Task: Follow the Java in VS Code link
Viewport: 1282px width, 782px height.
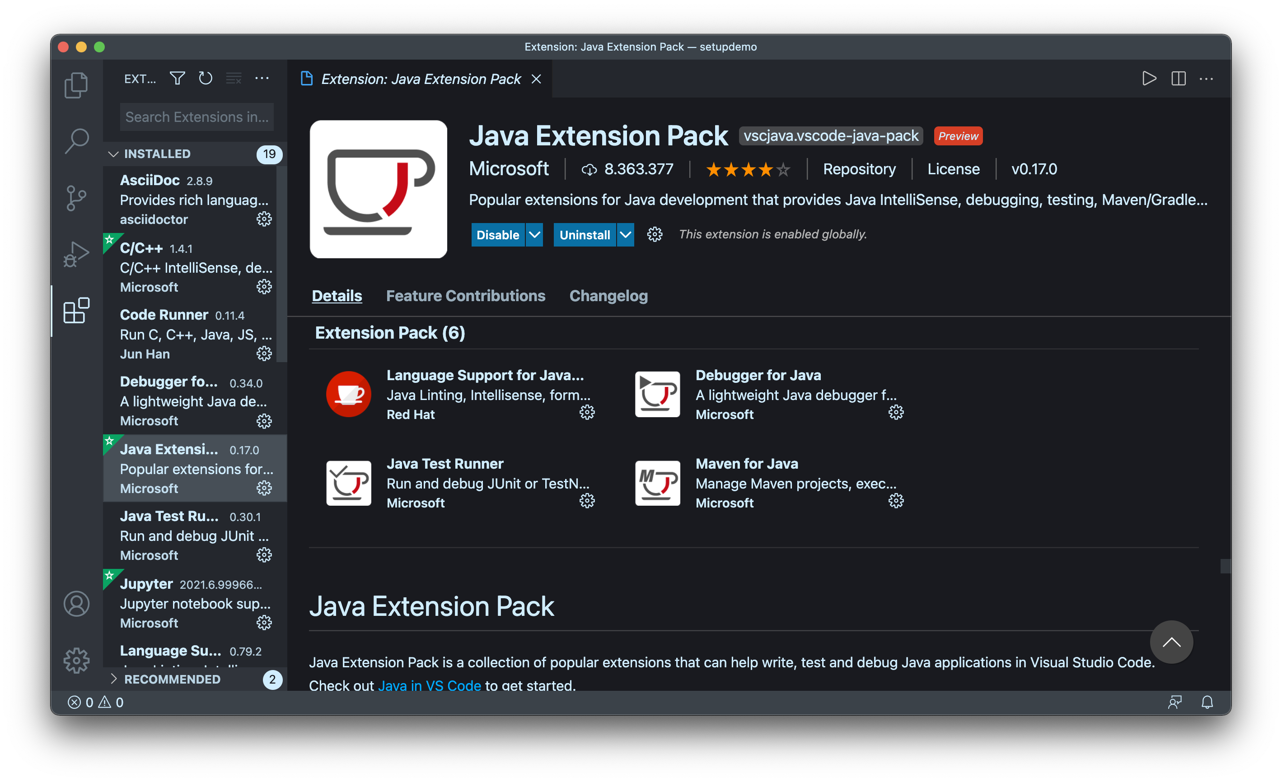Action: [x=429, y=685]
